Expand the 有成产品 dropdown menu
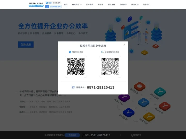 [77, 4]
